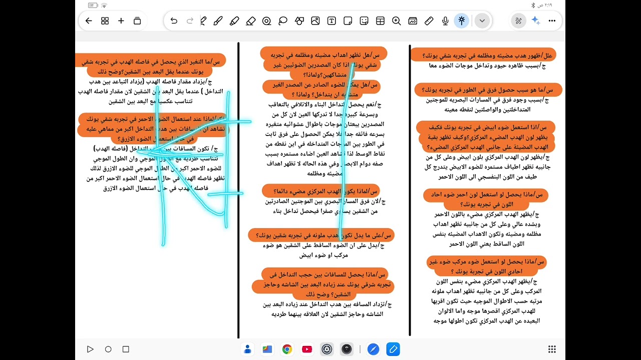The image size is (641, 360).
Task: Open the app drawer grid
Action: 552,349
